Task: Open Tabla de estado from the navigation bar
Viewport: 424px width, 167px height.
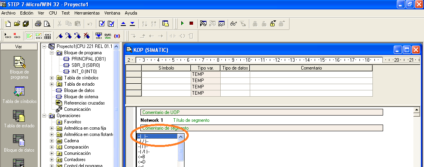Action: tap(19, 119)
